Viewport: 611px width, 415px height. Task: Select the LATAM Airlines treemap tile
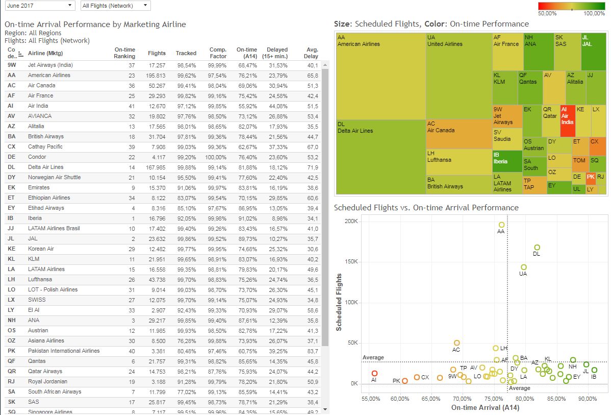(x=507, y=183)
